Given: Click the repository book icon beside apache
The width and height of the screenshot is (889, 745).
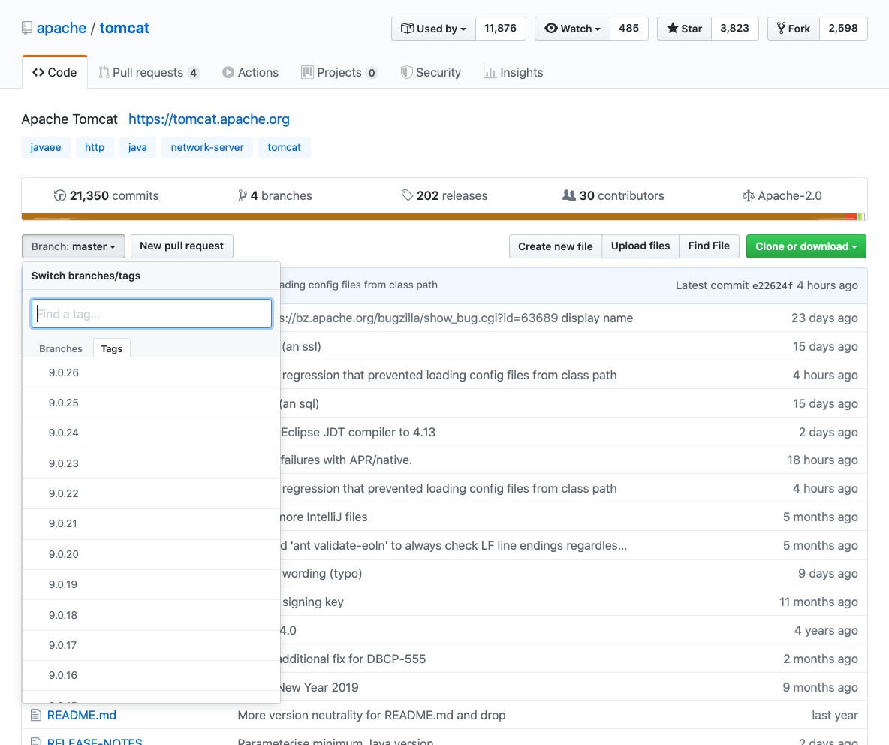Looking at the screenshot, I should [27, 29].
